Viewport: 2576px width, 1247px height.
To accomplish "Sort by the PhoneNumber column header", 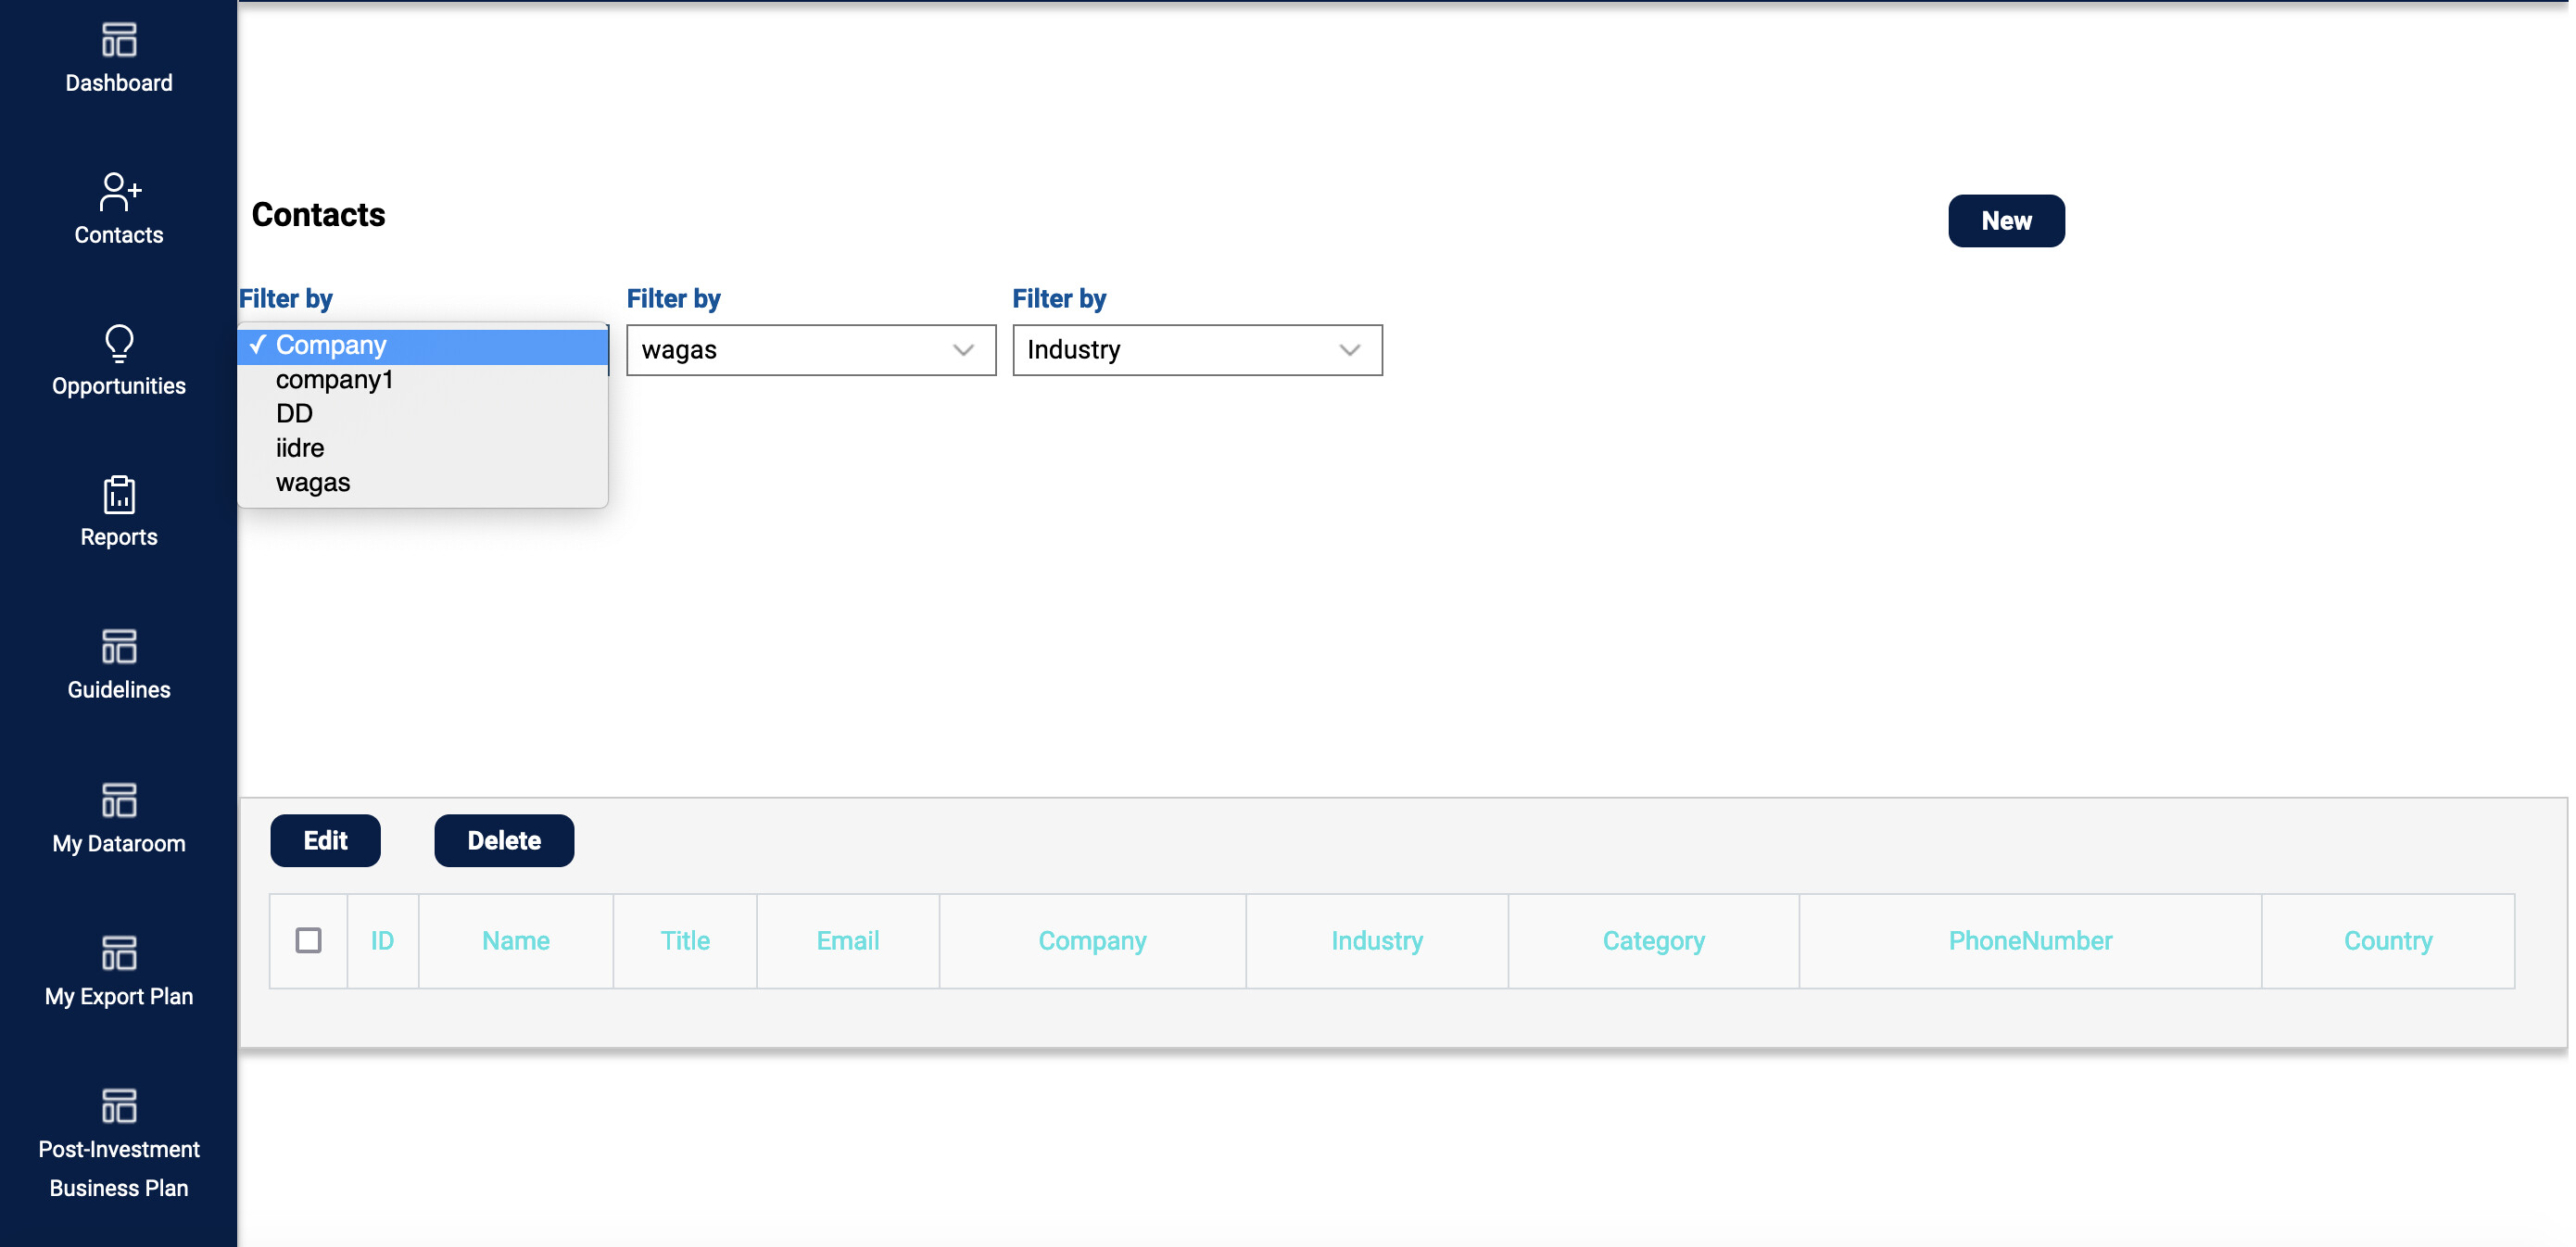I will coord(2030,941).
